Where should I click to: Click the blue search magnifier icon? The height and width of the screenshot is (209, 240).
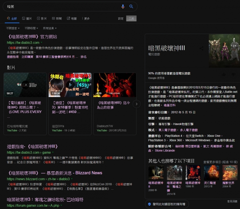(x=131, y=6)
